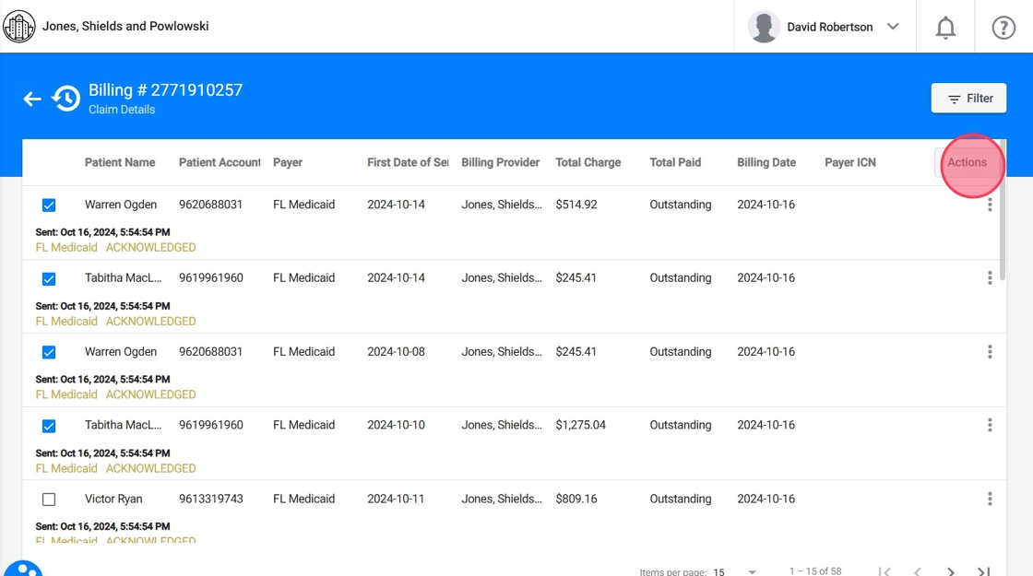Image resolution: width=1033 pixels, height=576 pixels.
Task: Uncheck Warren Ogden's $514.92 claim checkbox
Action: (49, 206)
